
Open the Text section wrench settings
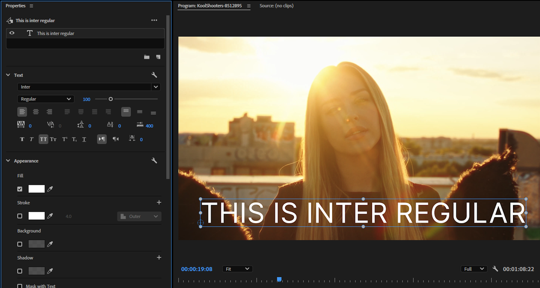tap(154, 75)
